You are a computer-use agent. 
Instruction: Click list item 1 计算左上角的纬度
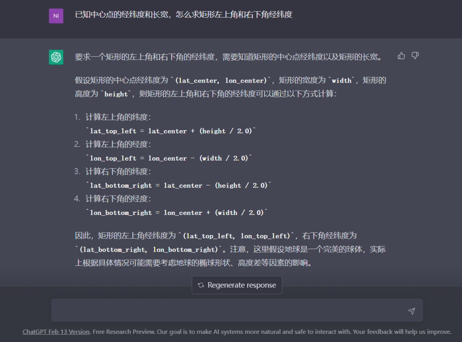click(x=118, y=117)
